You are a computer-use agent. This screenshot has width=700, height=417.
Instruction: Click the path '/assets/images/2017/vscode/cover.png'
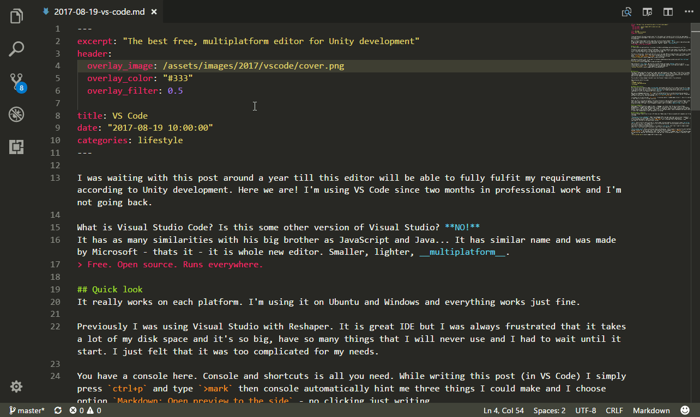point(254,66)
